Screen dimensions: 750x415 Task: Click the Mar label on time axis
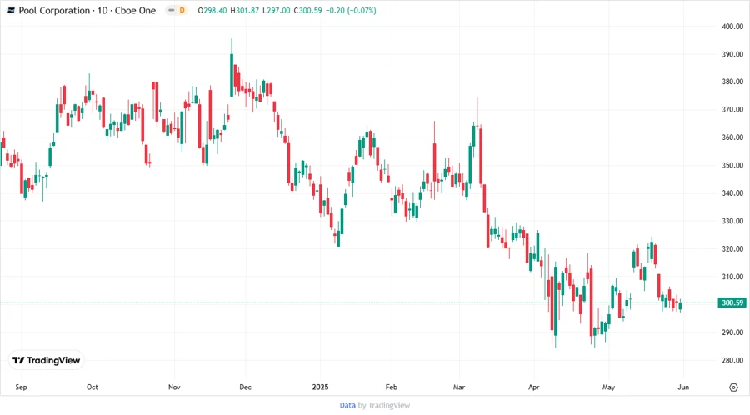458,387
